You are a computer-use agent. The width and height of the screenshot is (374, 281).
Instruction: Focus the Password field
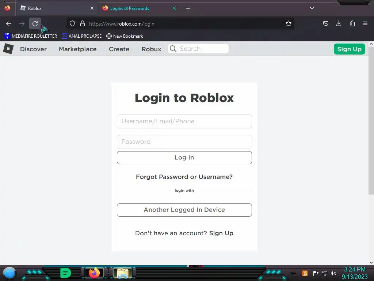(184, 142)
